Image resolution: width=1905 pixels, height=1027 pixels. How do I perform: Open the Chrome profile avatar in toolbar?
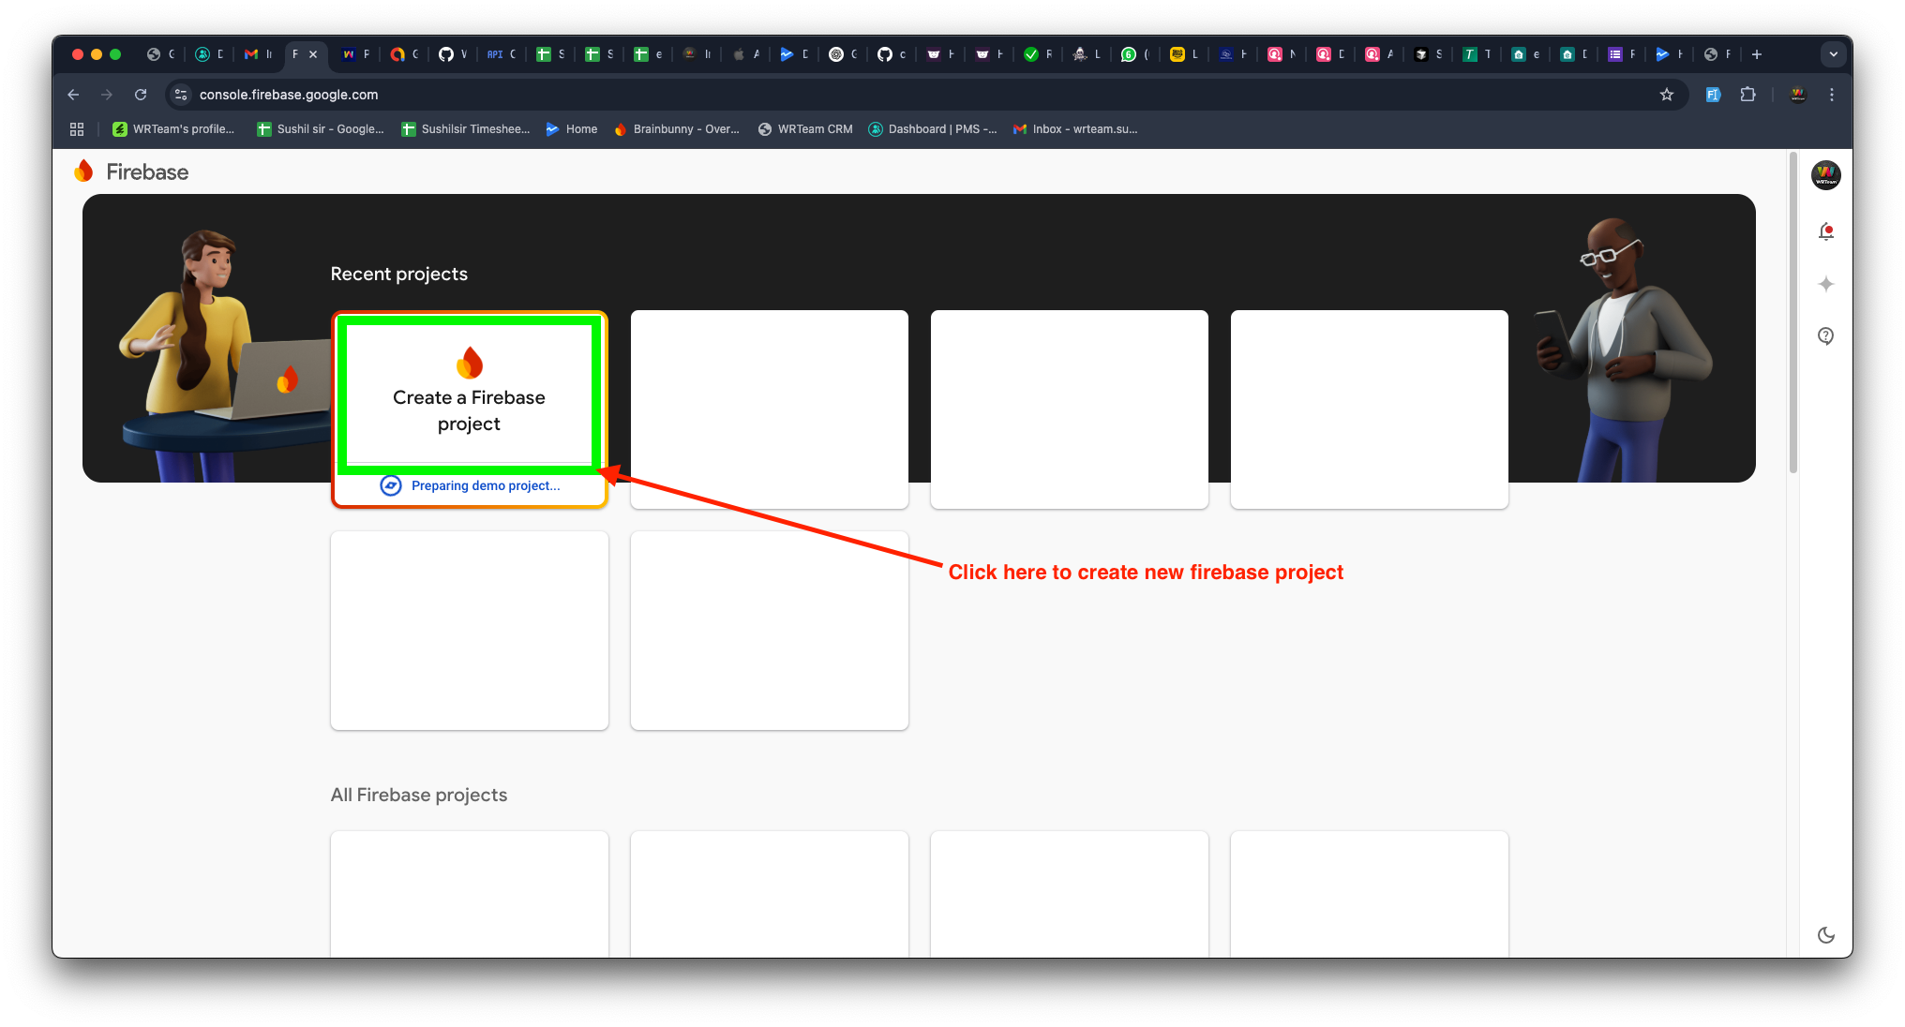click(x=1797, y=95)
